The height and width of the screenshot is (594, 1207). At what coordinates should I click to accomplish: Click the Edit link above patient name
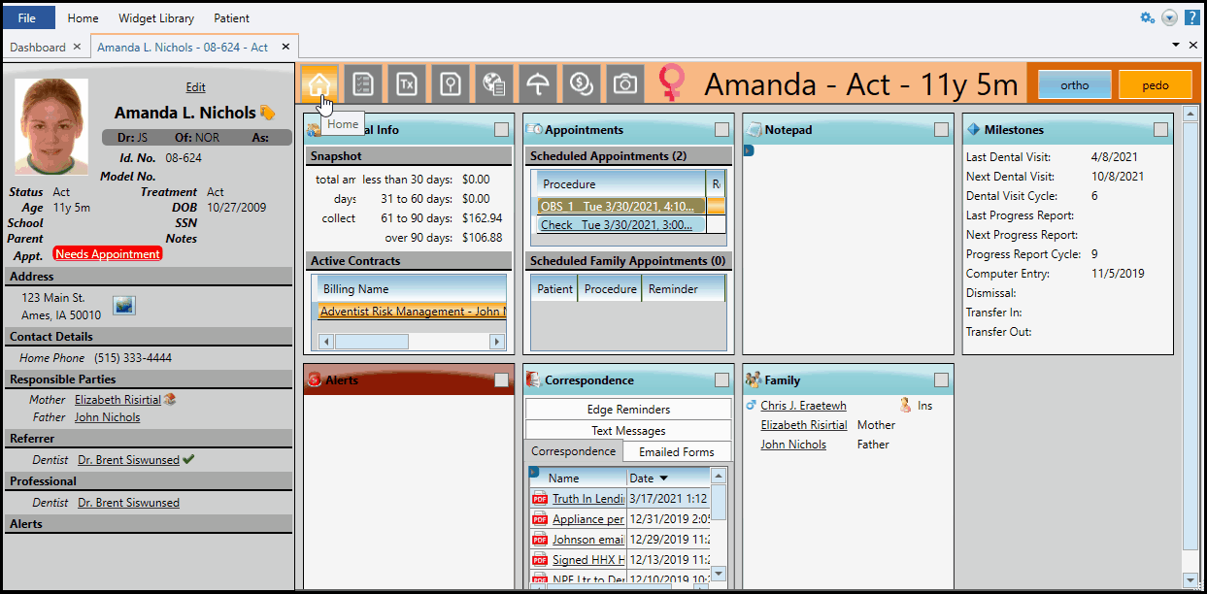tap(195, 87)
